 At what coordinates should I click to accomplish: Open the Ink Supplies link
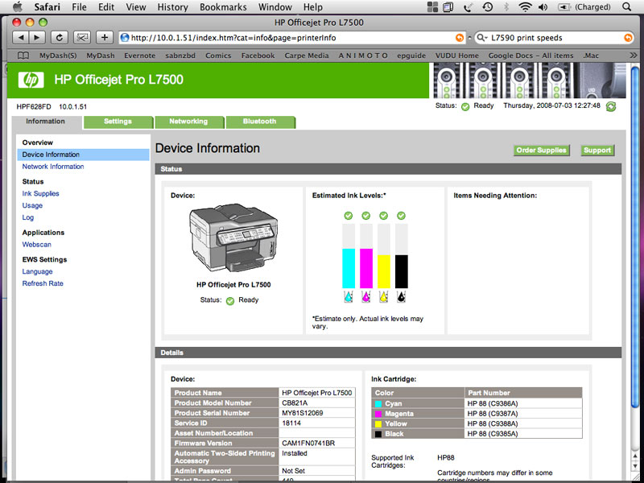[x=41, y=193]
